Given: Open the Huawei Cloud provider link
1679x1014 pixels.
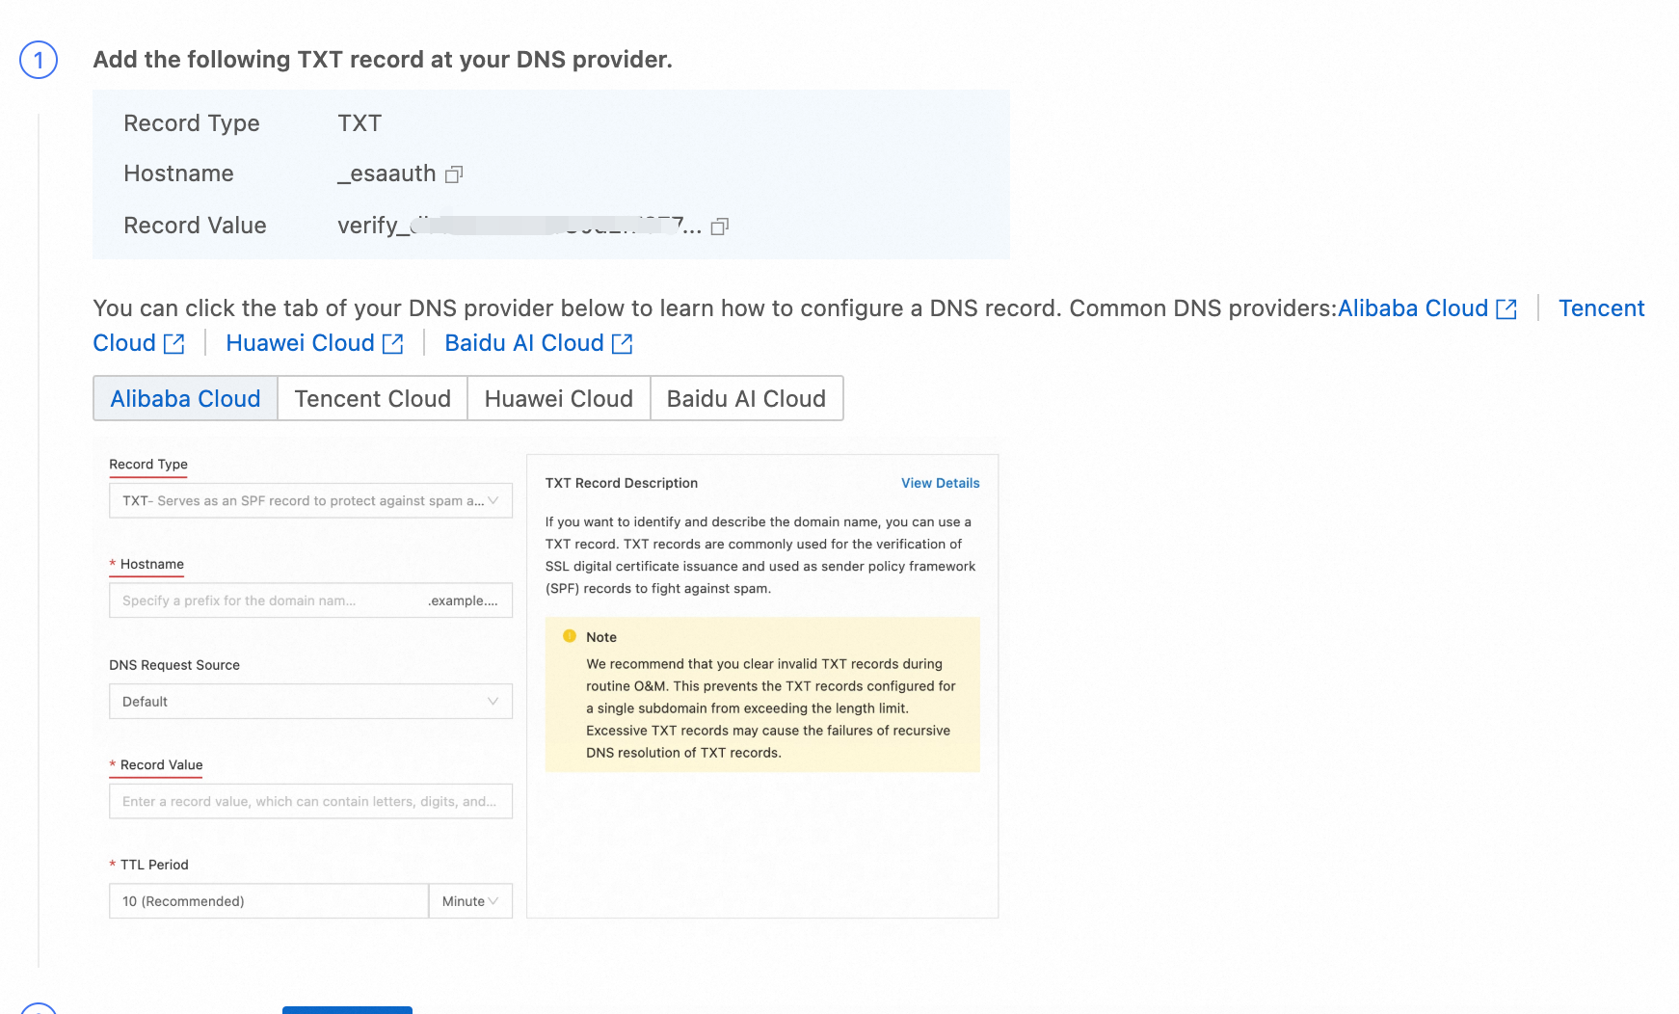Looking at the screenshot, I should tap(300, 343).
